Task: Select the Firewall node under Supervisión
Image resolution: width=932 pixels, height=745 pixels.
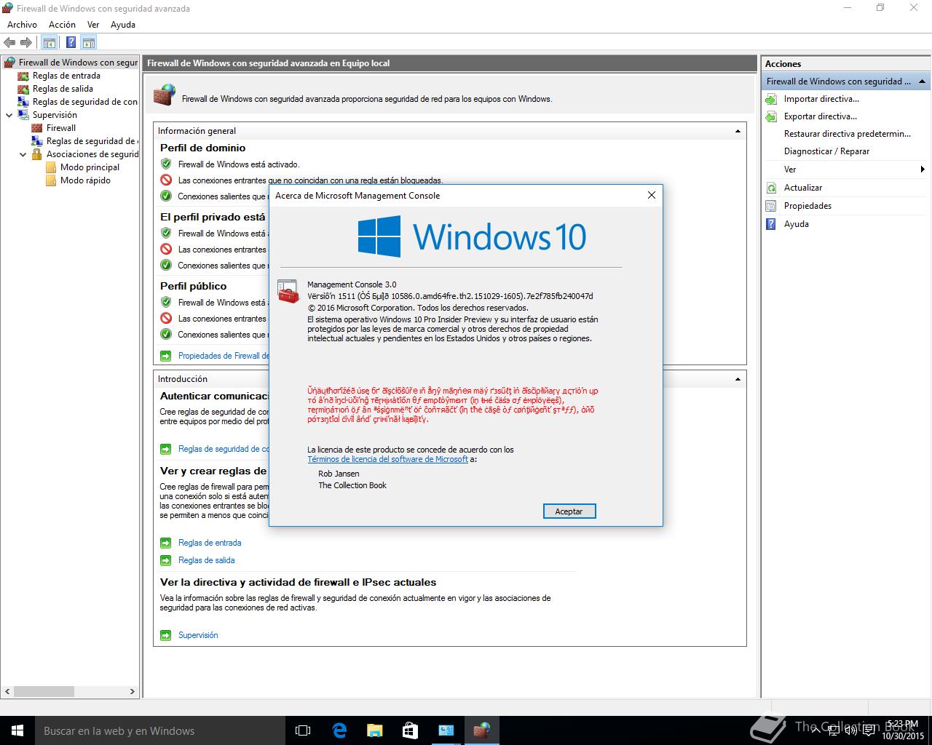Action: pyautogui.click(x=61, y=128)
